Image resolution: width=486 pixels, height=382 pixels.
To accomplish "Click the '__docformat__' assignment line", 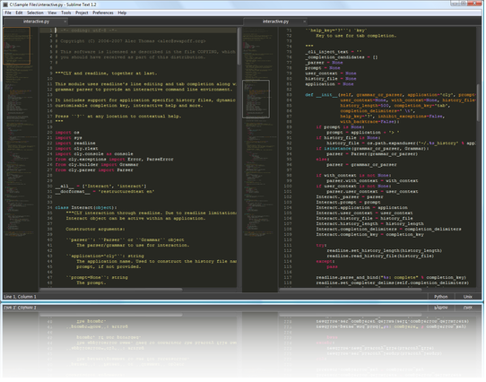I will click(105, 192).
